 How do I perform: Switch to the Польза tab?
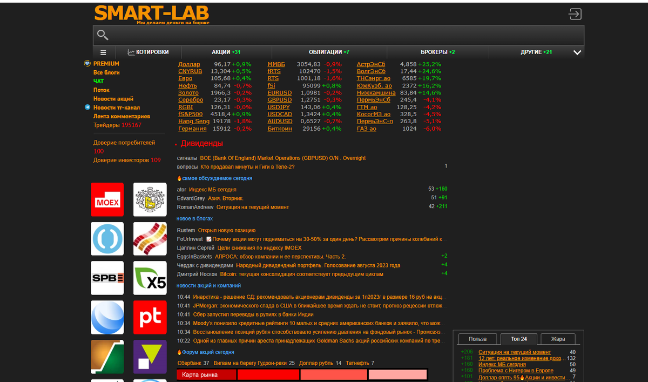pyautogui.click(x=477, y=339)
